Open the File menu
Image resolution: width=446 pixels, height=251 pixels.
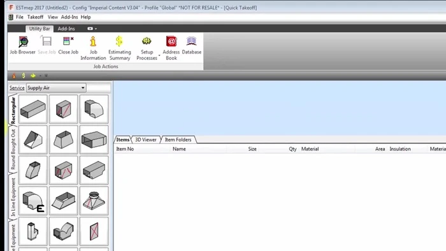tap(20, 17)
